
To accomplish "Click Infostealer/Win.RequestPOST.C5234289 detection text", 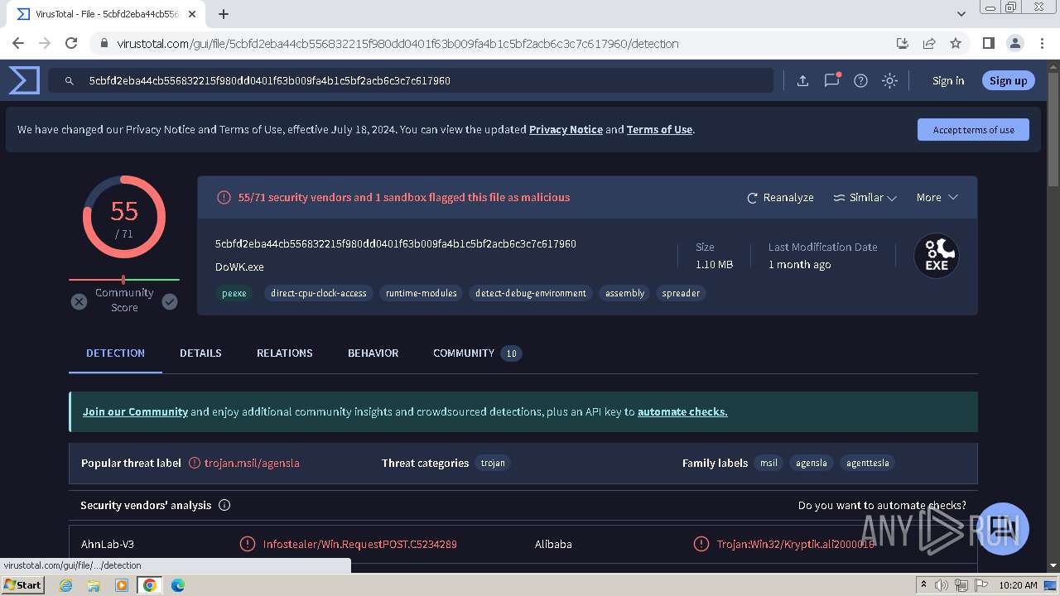I will coord(360,544).
